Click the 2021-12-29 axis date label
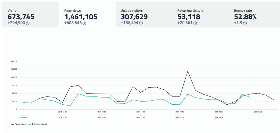 (x=258, y=112)
